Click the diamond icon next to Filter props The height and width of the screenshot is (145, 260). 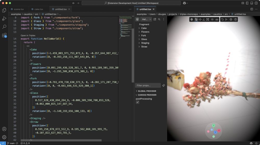click(x=164, y=85)
